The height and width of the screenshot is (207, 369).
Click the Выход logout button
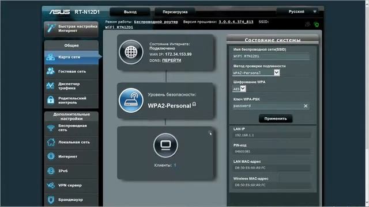point(130,11)
